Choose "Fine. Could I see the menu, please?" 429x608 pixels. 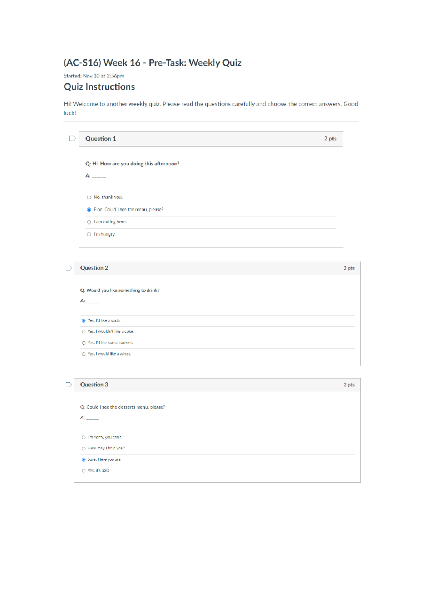point(89,209)
